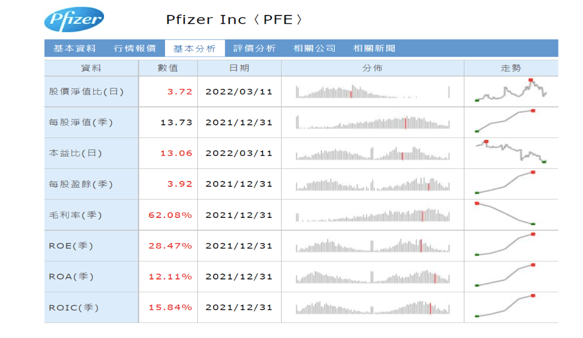Open the 評價分析 tab
Image resolution: width=583 pixels, height=338 pixels.
pos(254,48)
